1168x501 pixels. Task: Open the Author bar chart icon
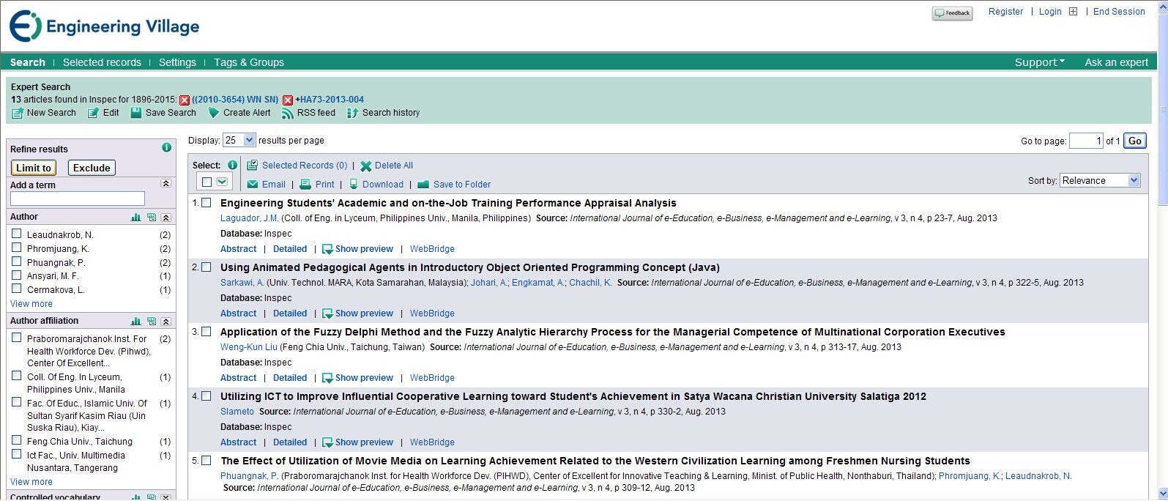135,218
